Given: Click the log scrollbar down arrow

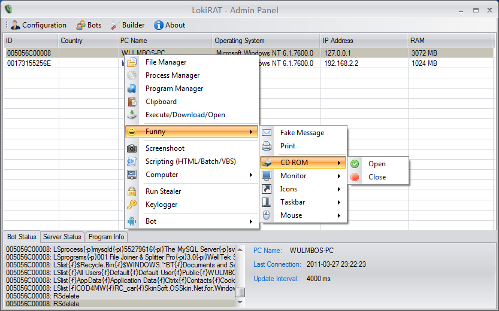Looking at the screenshot, I should (x=240, y=302).
